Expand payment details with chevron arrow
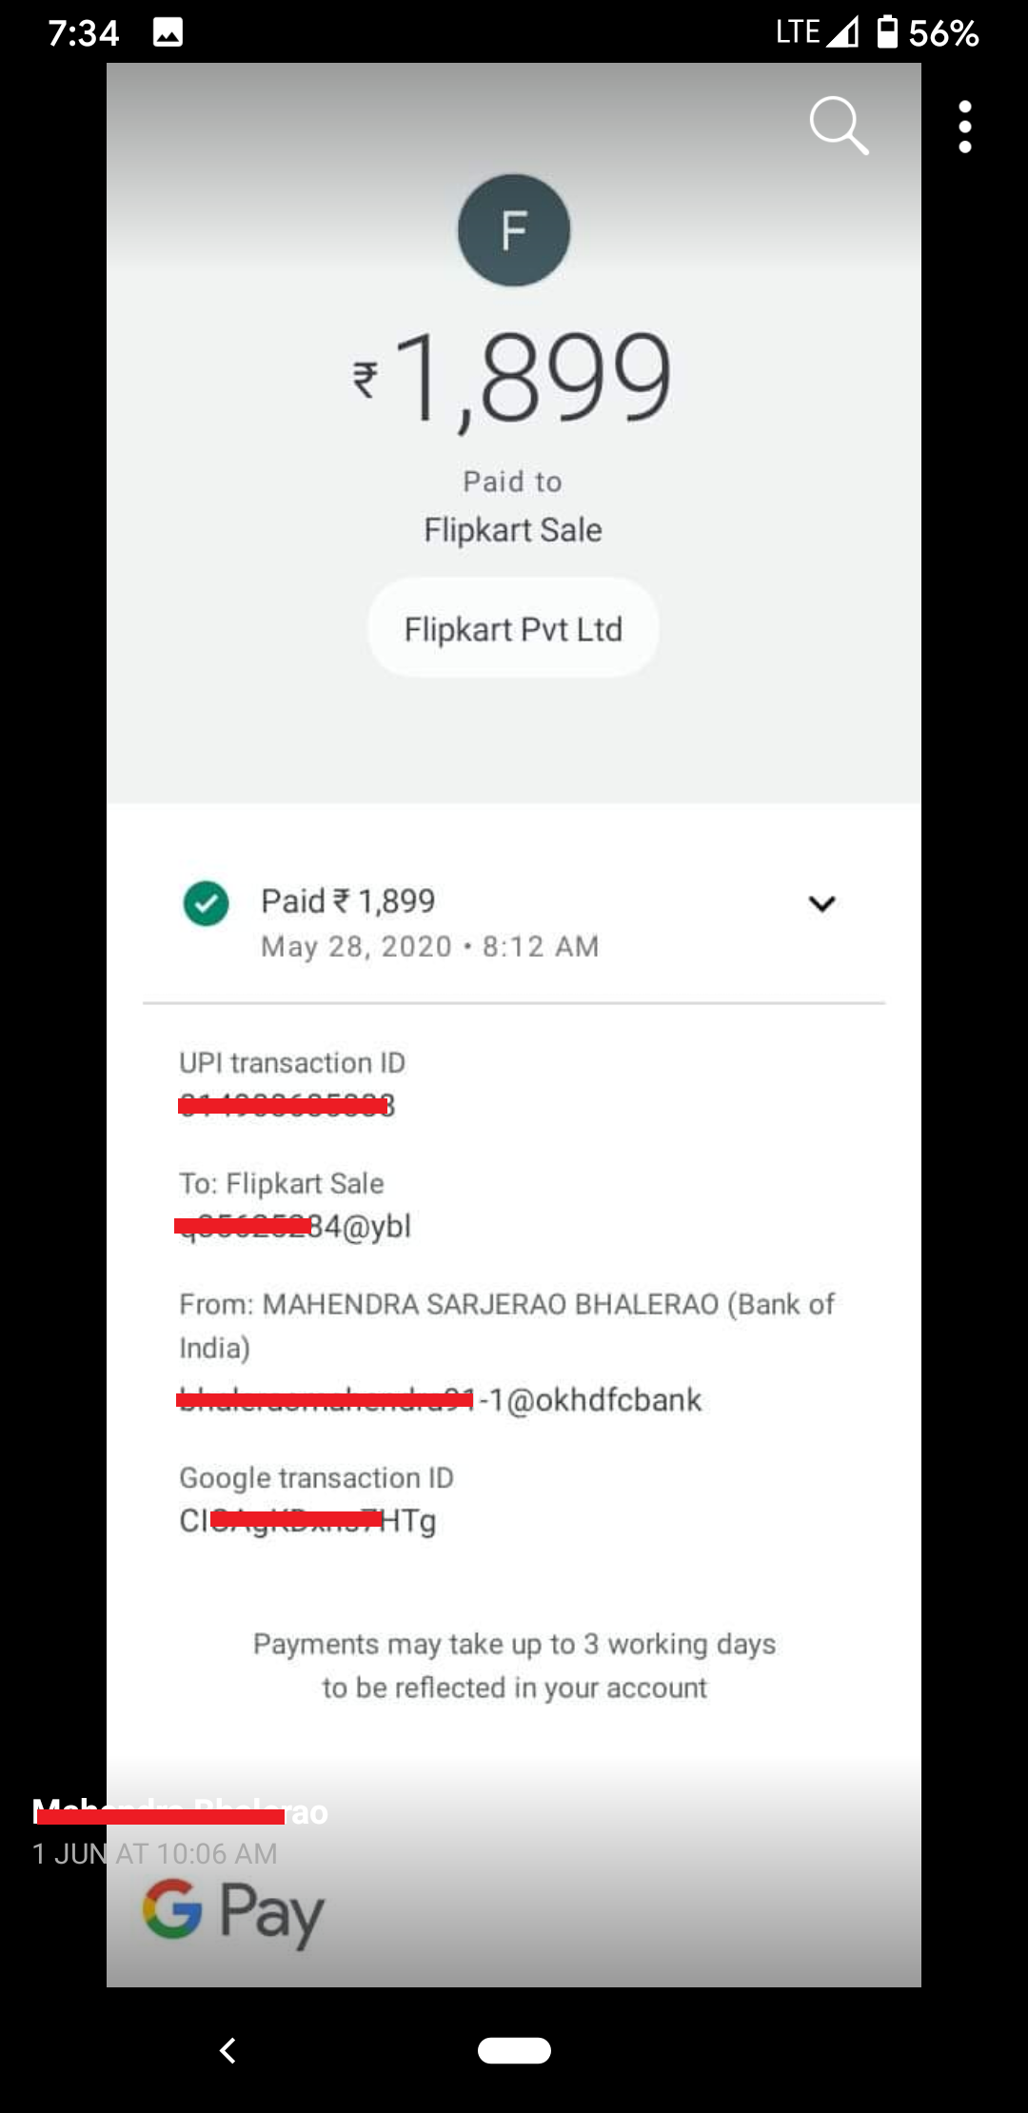The image size is (1028, 2113). tap(821, 903)
